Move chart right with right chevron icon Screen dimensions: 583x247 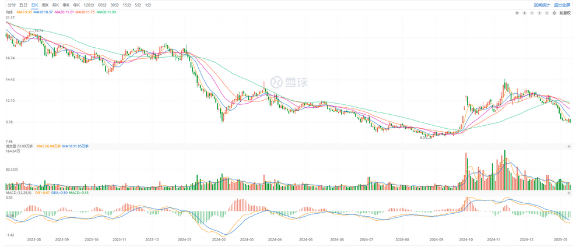coord(547,13)
